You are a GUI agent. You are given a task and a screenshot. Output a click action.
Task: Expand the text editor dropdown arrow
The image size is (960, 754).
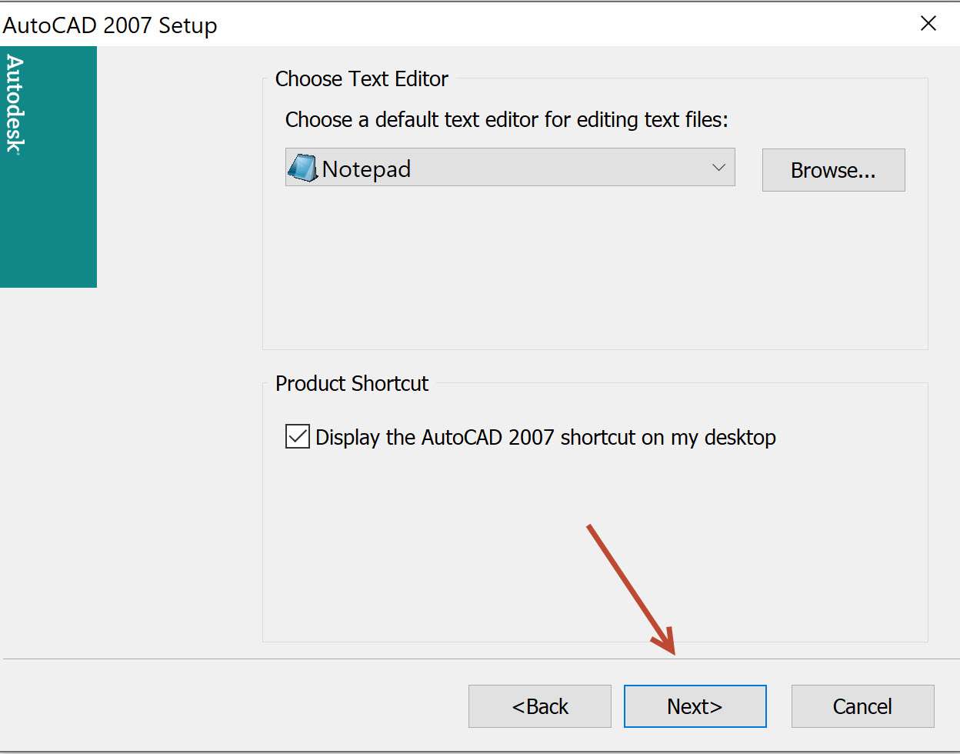(718, 168)
